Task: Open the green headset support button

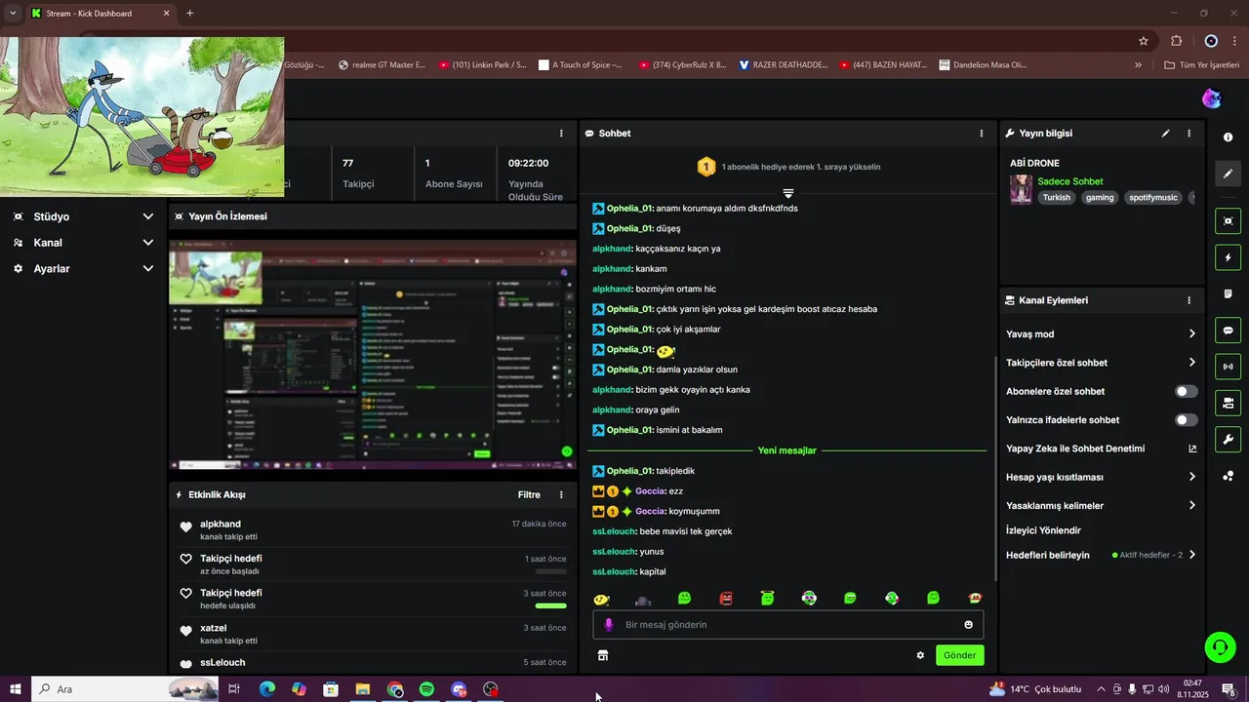Action: click(1220, 646)
